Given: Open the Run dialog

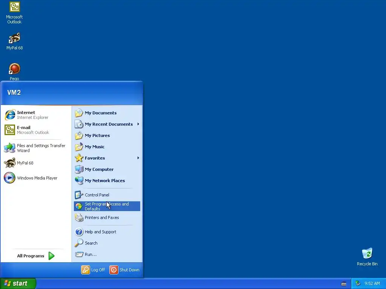Looking at the screenshot, I should click(107, 254).
